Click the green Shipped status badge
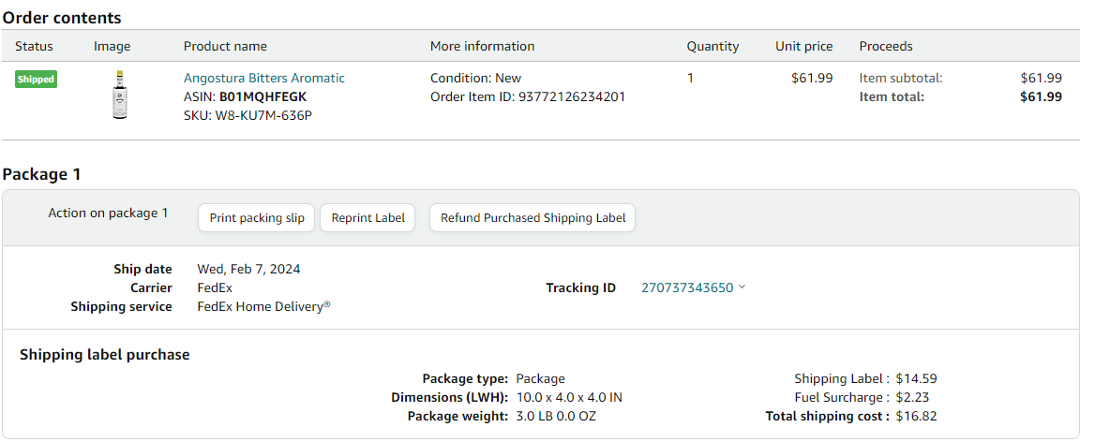1095x442 pixels. point(36,80)
